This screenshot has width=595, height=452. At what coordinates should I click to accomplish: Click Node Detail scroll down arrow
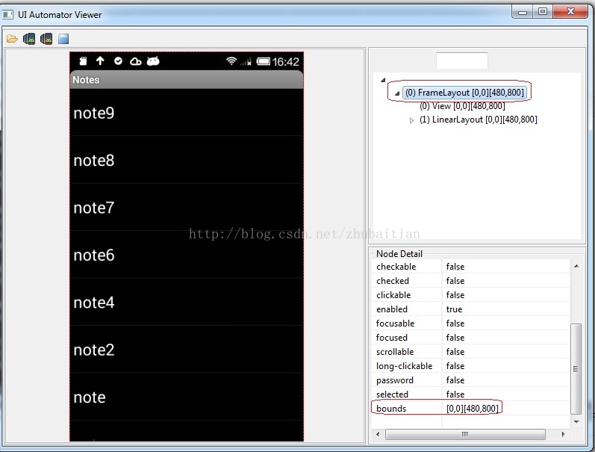click(x=576, y=421)
